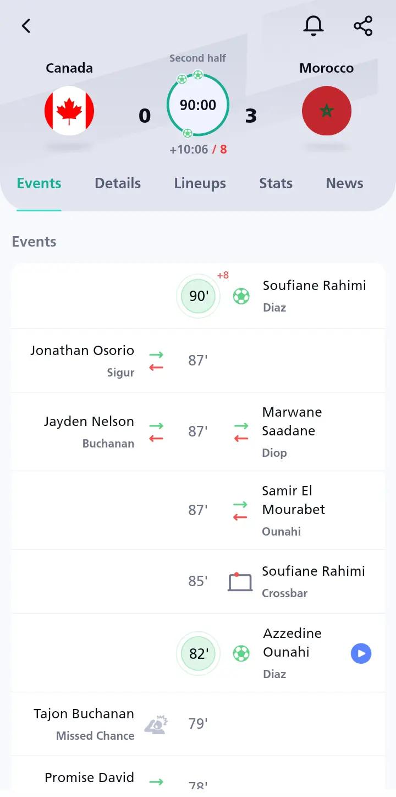Tap the Jonathan Osorio substitution arrows
396x797 pixels.
coord(156,361)
